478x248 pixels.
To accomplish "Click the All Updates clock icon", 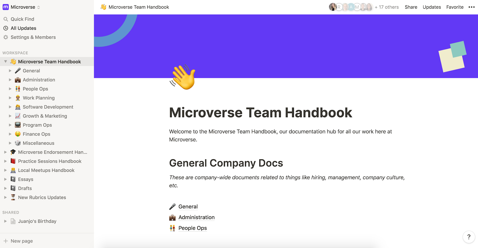I will [x=6, y=28].
